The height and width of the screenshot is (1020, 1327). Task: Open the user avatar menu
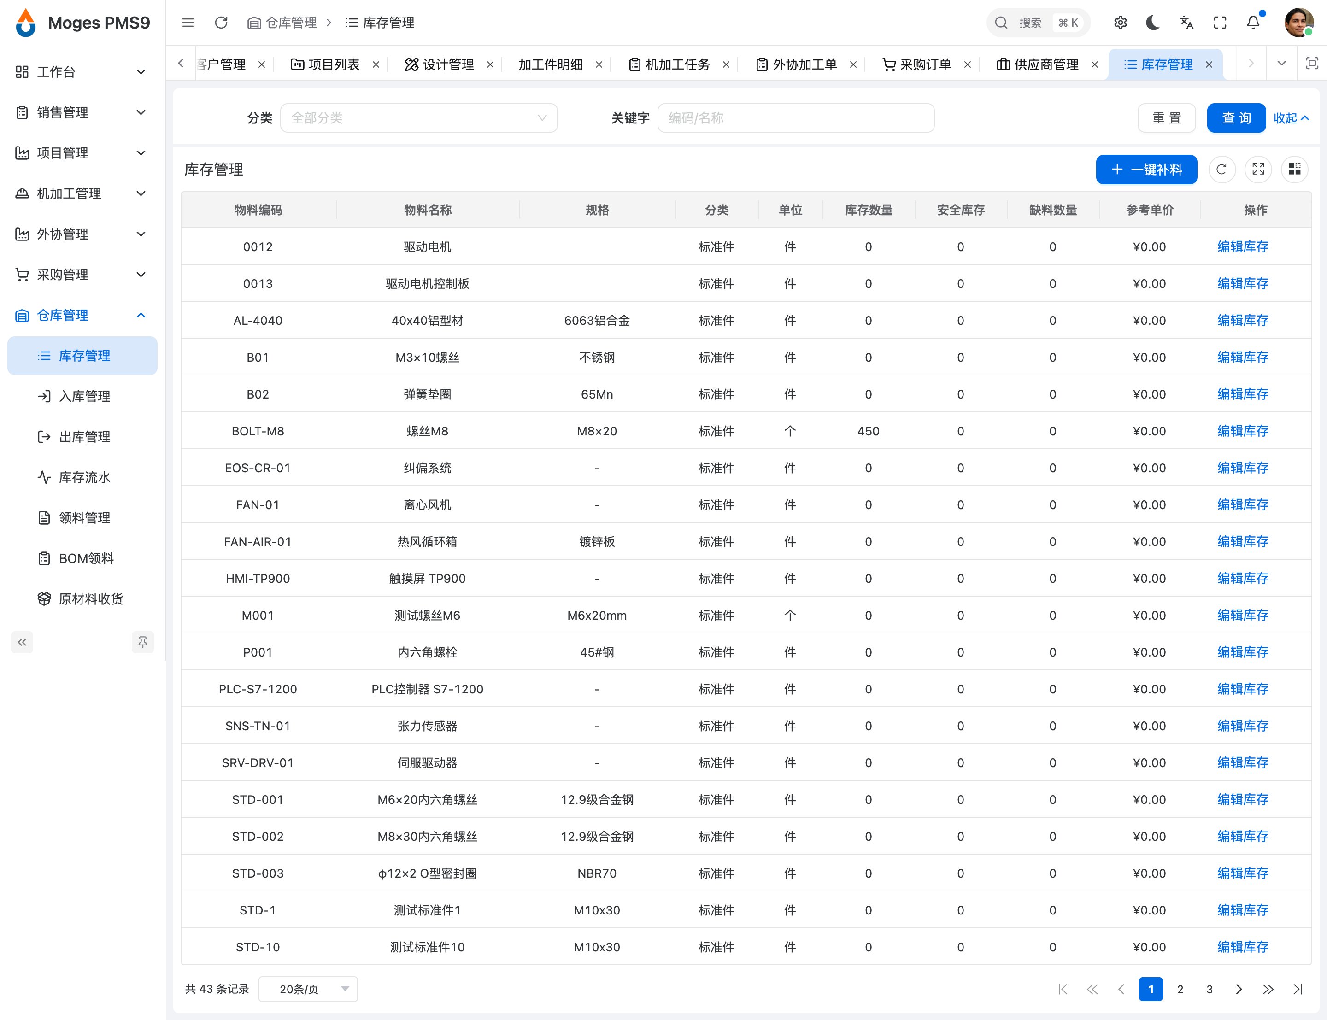1298,23
